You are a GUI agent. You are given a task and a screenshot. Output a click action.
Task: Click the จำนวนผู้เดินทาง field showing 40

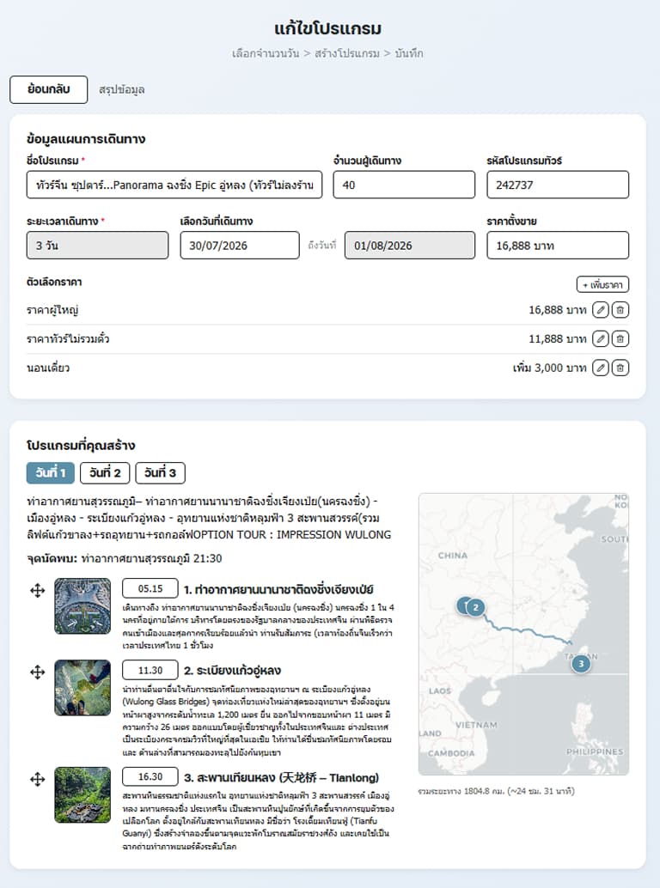[x=404, y=185]
